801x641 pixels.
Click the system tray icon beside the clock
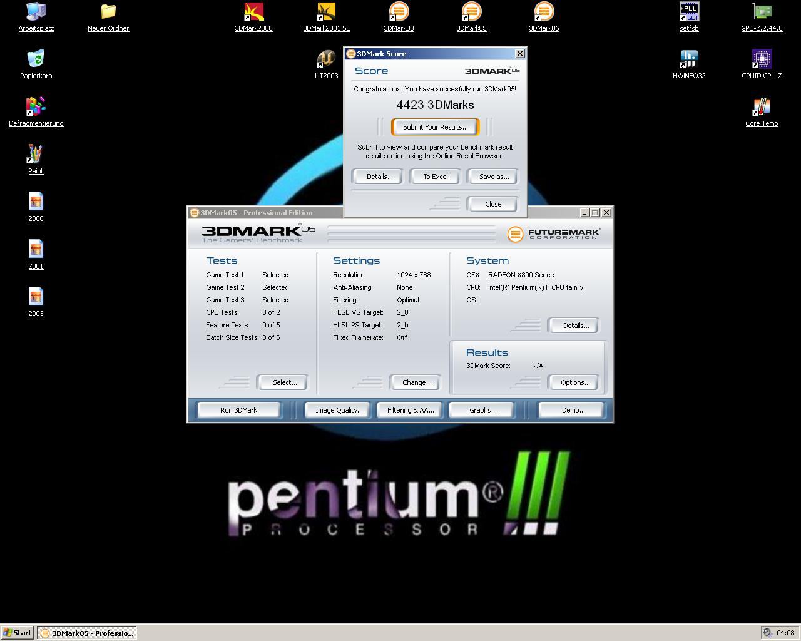[x=767, y=633]
